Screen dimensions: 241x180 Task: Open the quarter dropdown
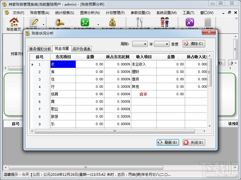point(162,44)
